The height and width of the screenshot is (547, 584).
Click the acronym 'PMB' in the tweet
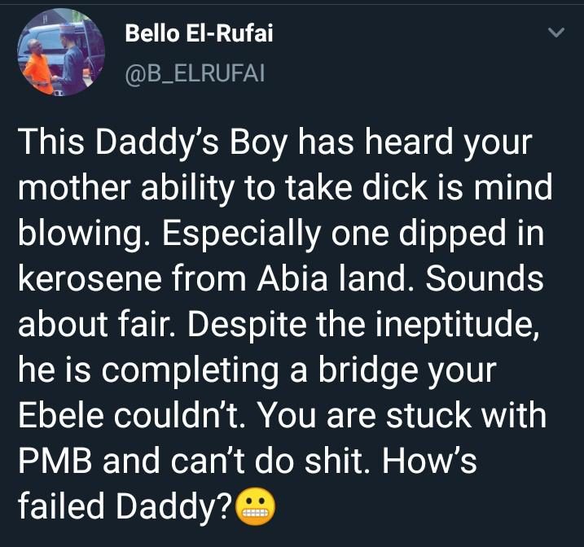tap(55, 462)
